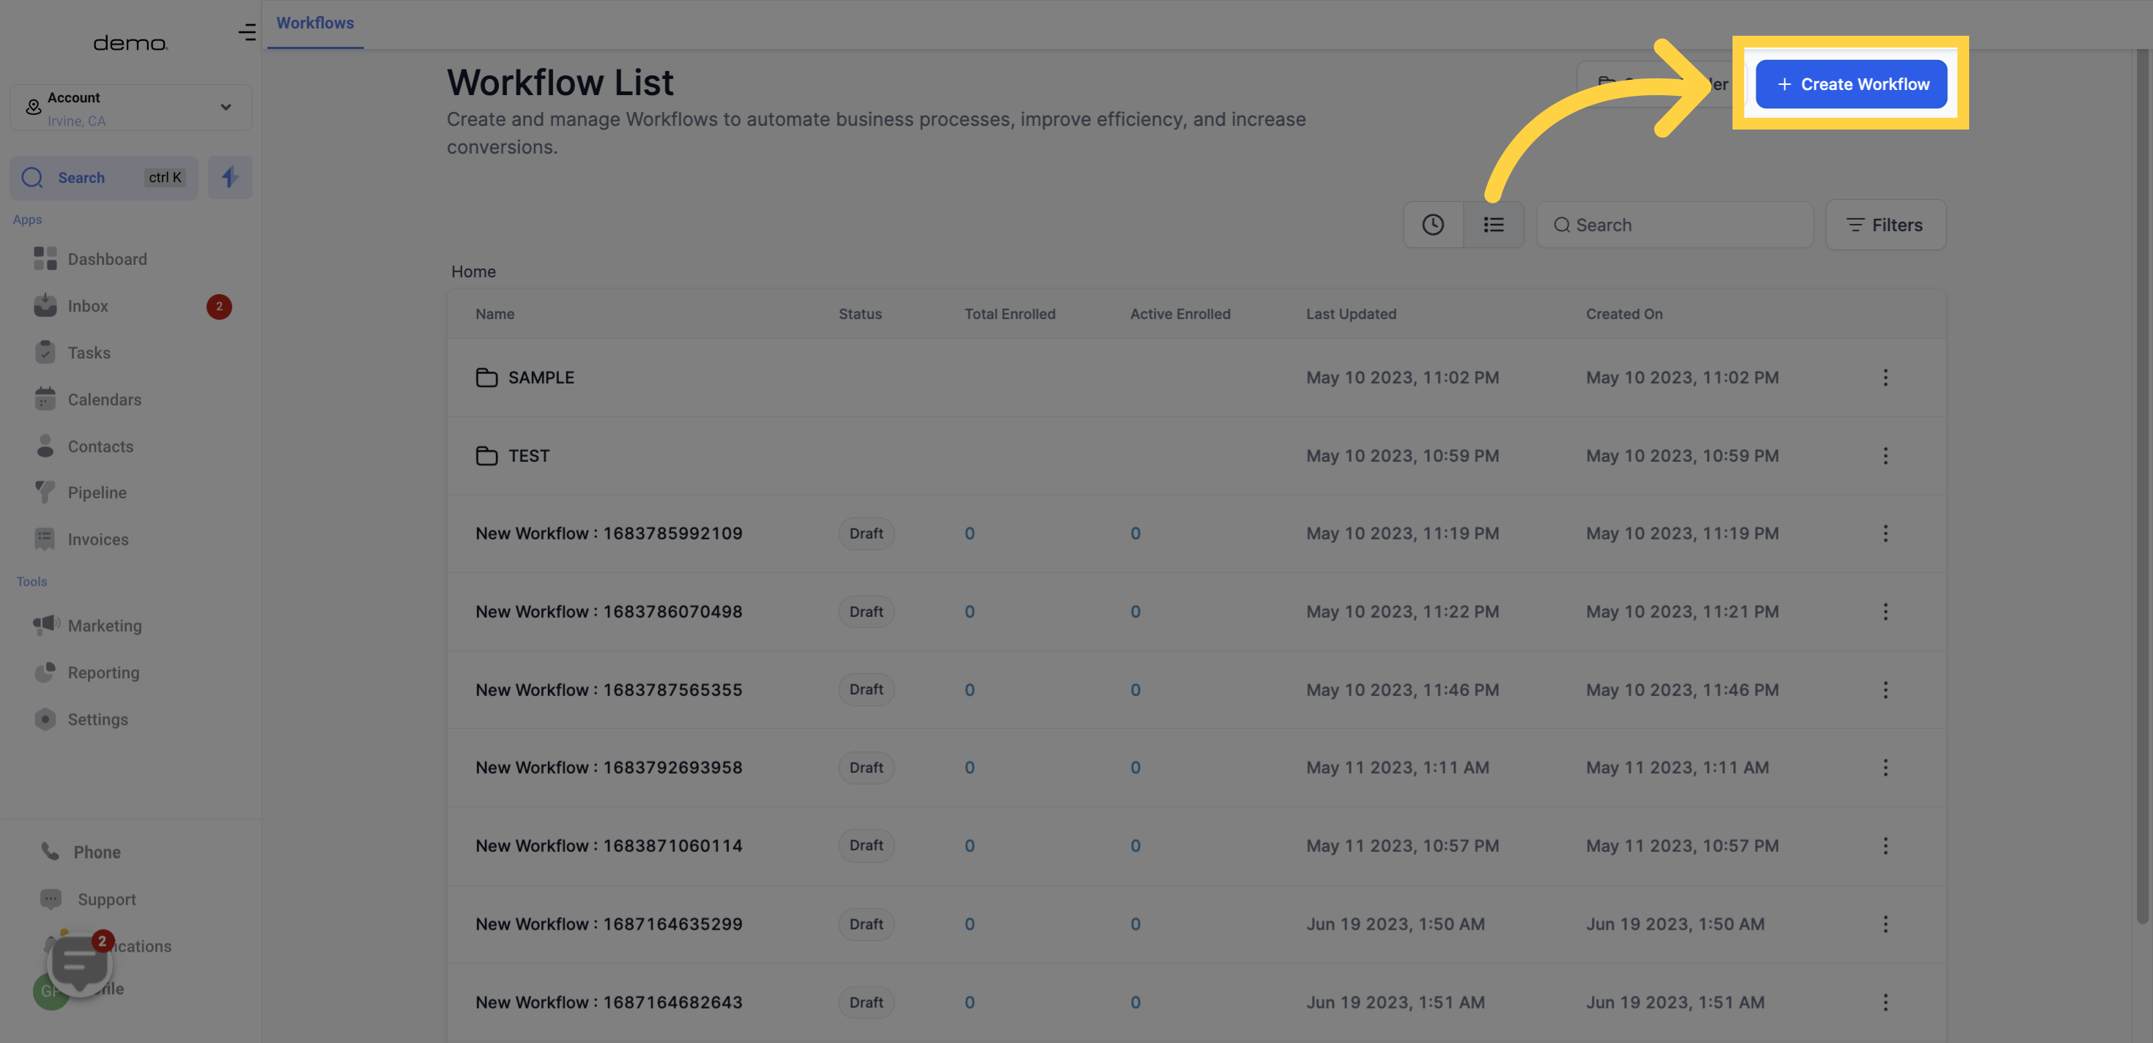Open actions menu for workflow 1683785992109
This screenshot has width=2153, height=1043.
(1885, 534)
